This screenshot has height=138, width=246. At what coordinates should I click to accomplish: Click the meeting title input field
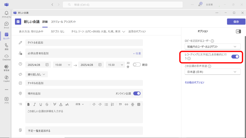point(84,43)
